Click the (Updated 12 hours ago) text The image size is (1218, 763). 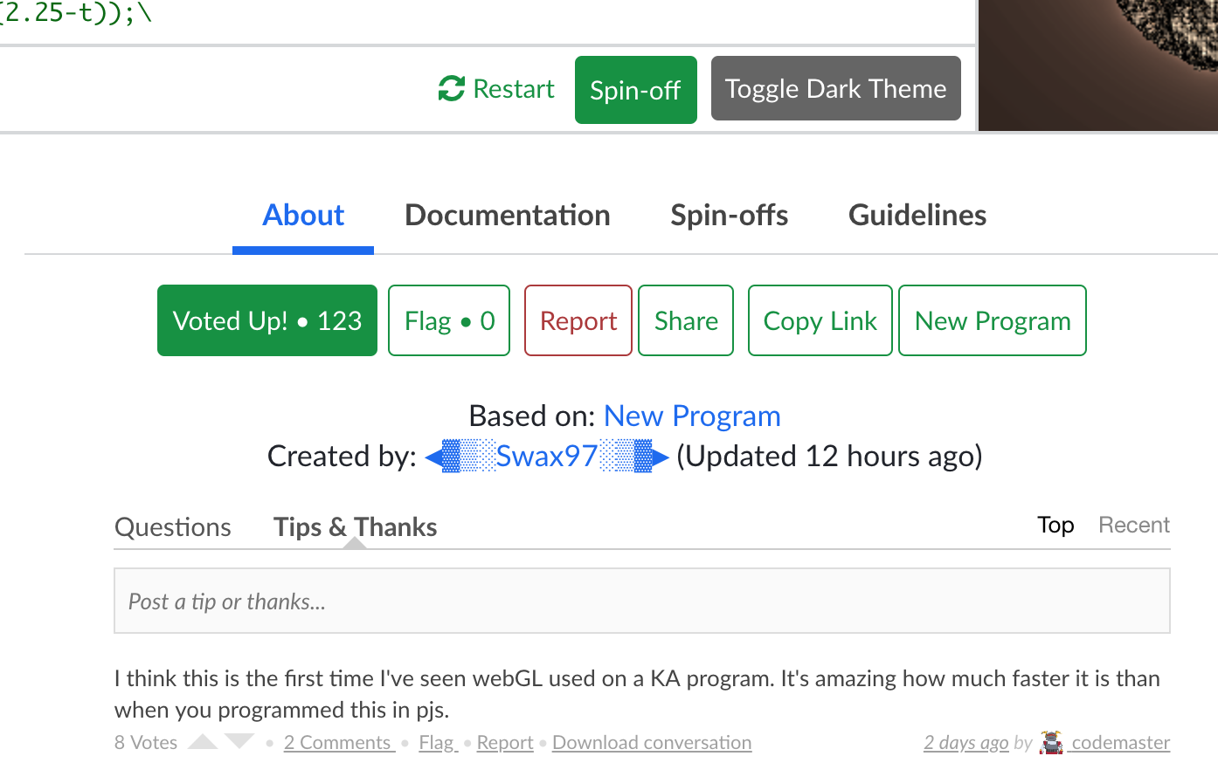[x=829, y=457]
